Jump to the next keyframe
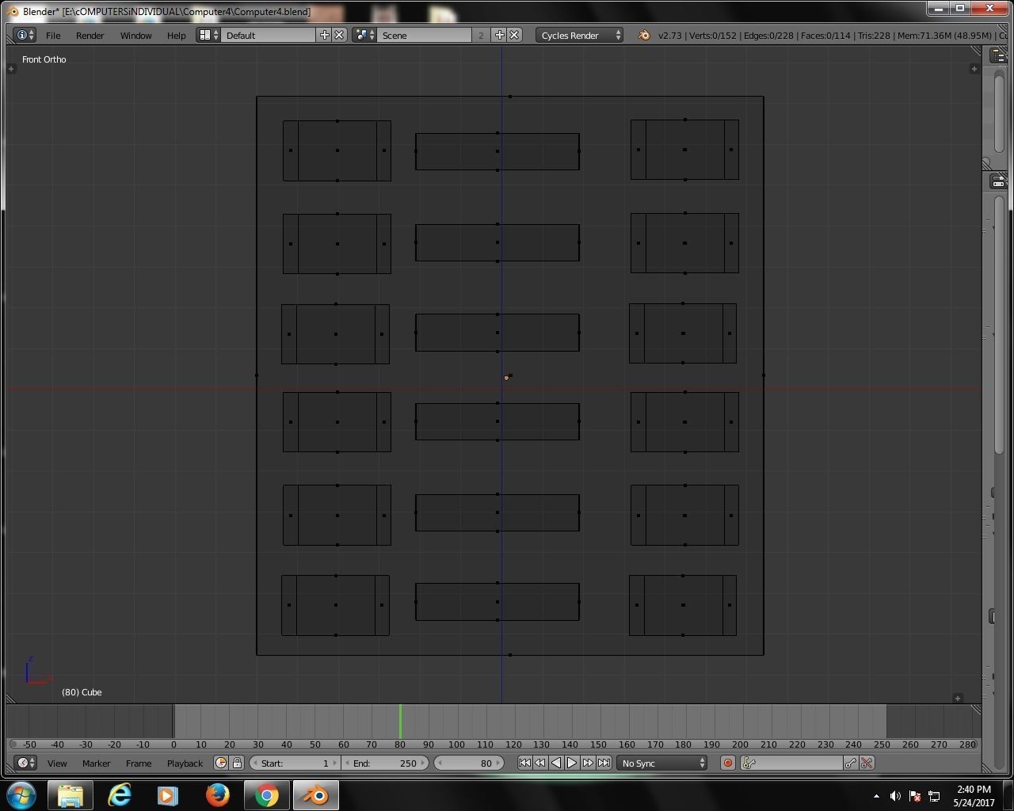1014x811 pixels. [x=588, y=763]
